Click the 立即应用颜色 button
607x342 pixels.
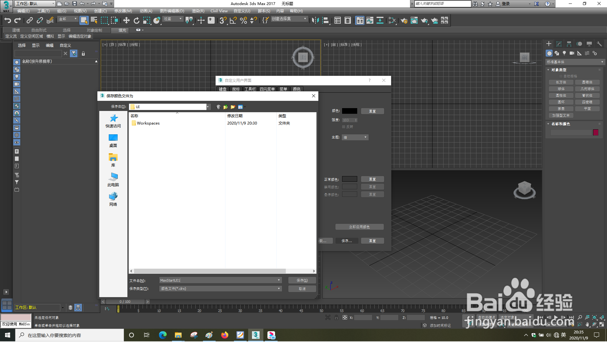pyautogui.click(x=359, y=227)
